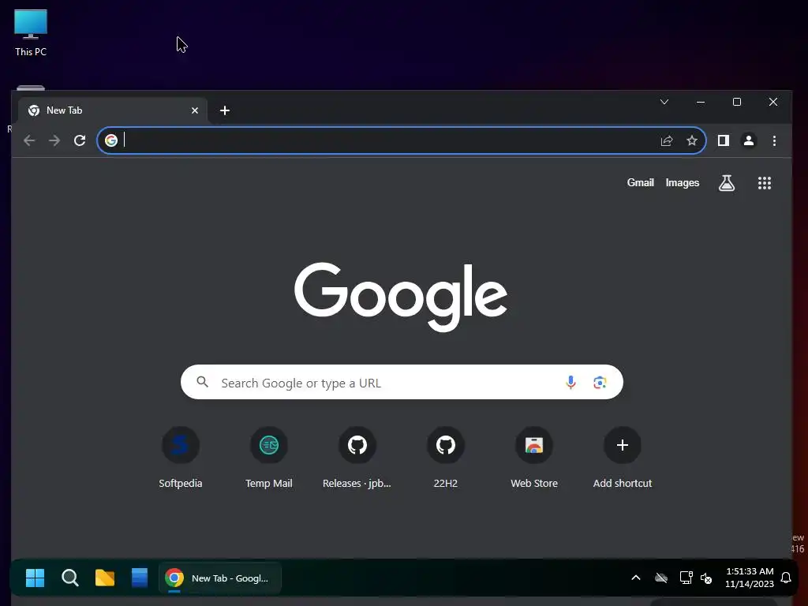
Task: Click the Google icon in address bar
Action: 111,140
